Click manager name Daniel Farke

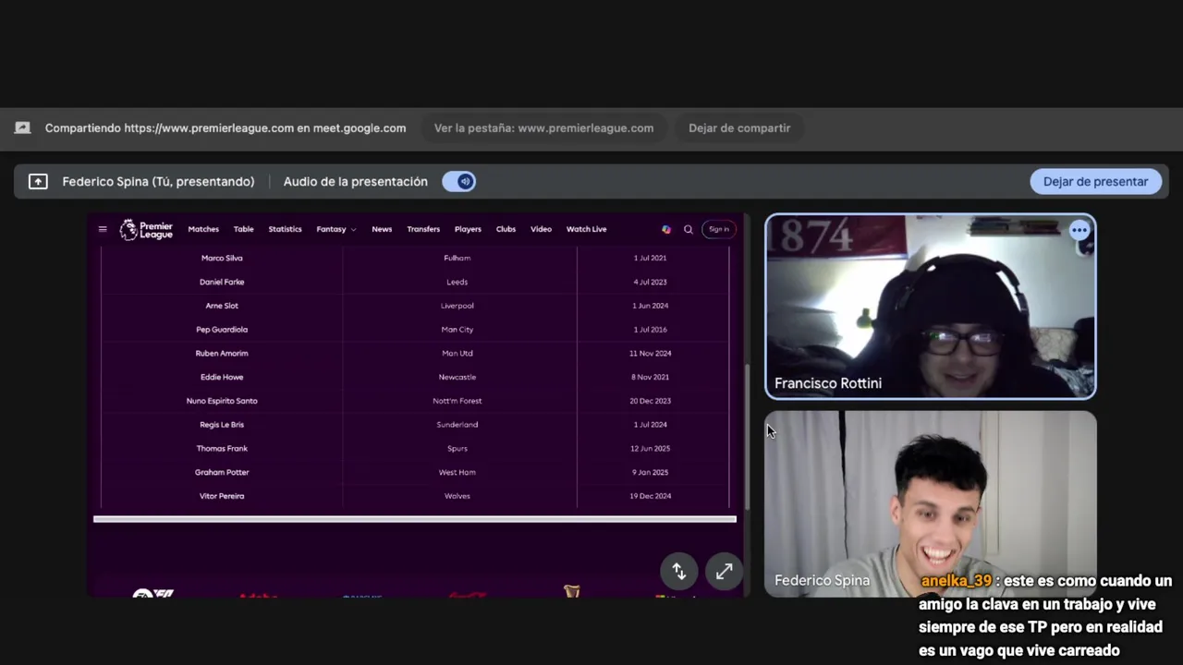tap(222, 282)
